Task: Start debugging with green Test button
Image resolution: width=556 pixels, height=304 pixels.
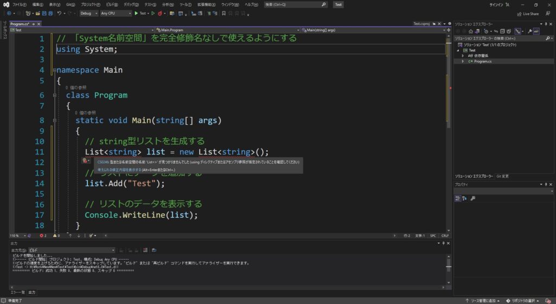Action: pyautogui.click(x=141, y=13)
